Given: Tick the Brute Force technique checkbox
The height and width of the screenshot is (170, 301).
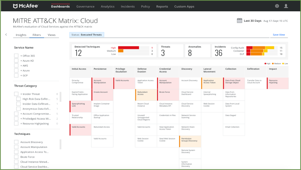Looking at the screenshot, I should pyautogui.click(x=16, y=157).
